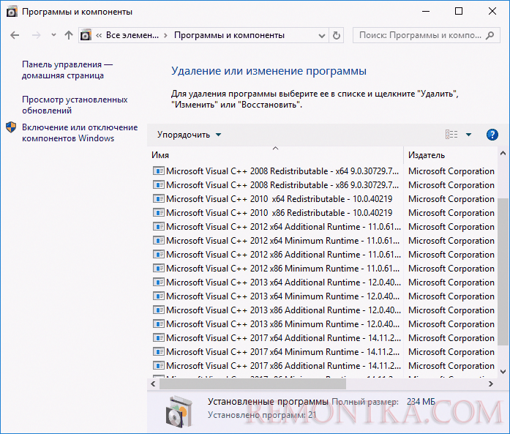Image resolution: width=510 pixels, height=434 pixels.
Task: Click icon of 2012 x86 Minimum Runtime row
Action: pos(158,269)
